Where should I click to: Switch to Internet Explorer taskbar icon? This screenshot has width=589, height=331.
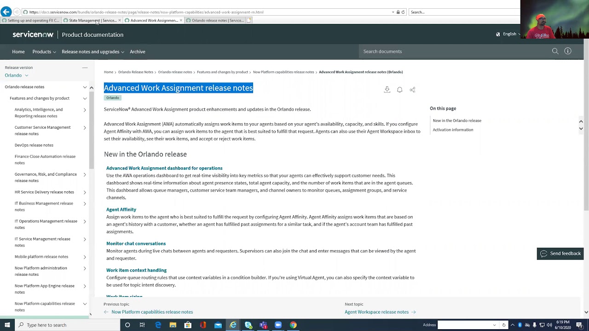(233, 325)
